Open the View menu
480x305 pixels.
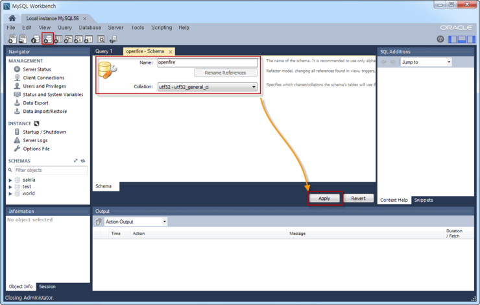[44, 27]
